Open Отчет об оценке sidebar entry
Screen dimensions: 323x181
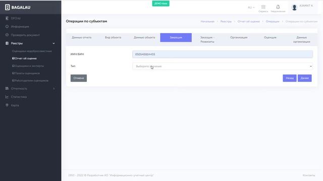(24, 58)
